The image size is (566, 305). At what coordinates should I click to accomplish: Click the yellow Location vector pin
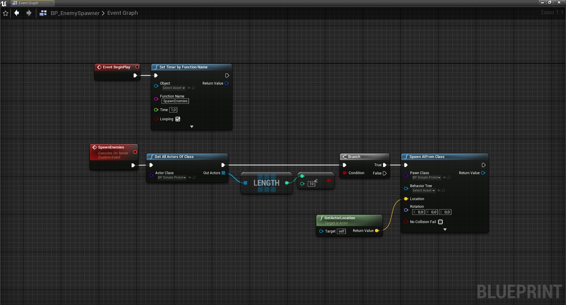(406, 199)
